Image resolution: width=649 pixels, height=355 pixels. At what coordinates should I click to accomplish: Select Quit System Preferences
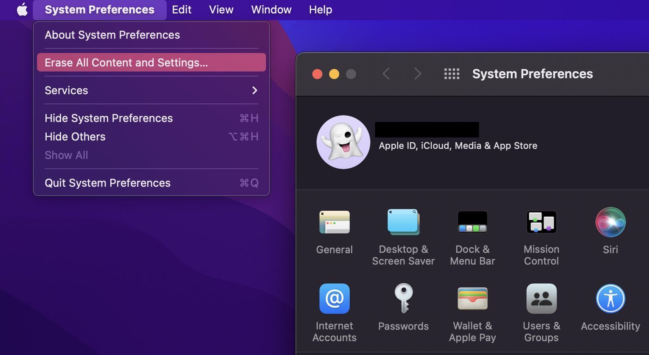coord(151,183)
